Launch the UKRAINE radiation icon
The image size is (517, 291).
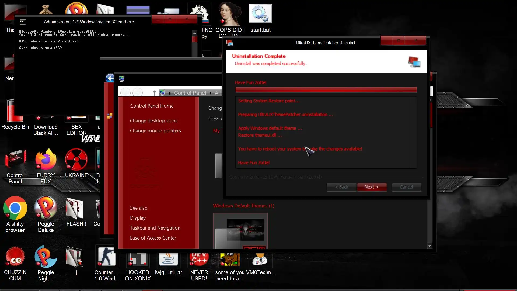tap(76, 160)
